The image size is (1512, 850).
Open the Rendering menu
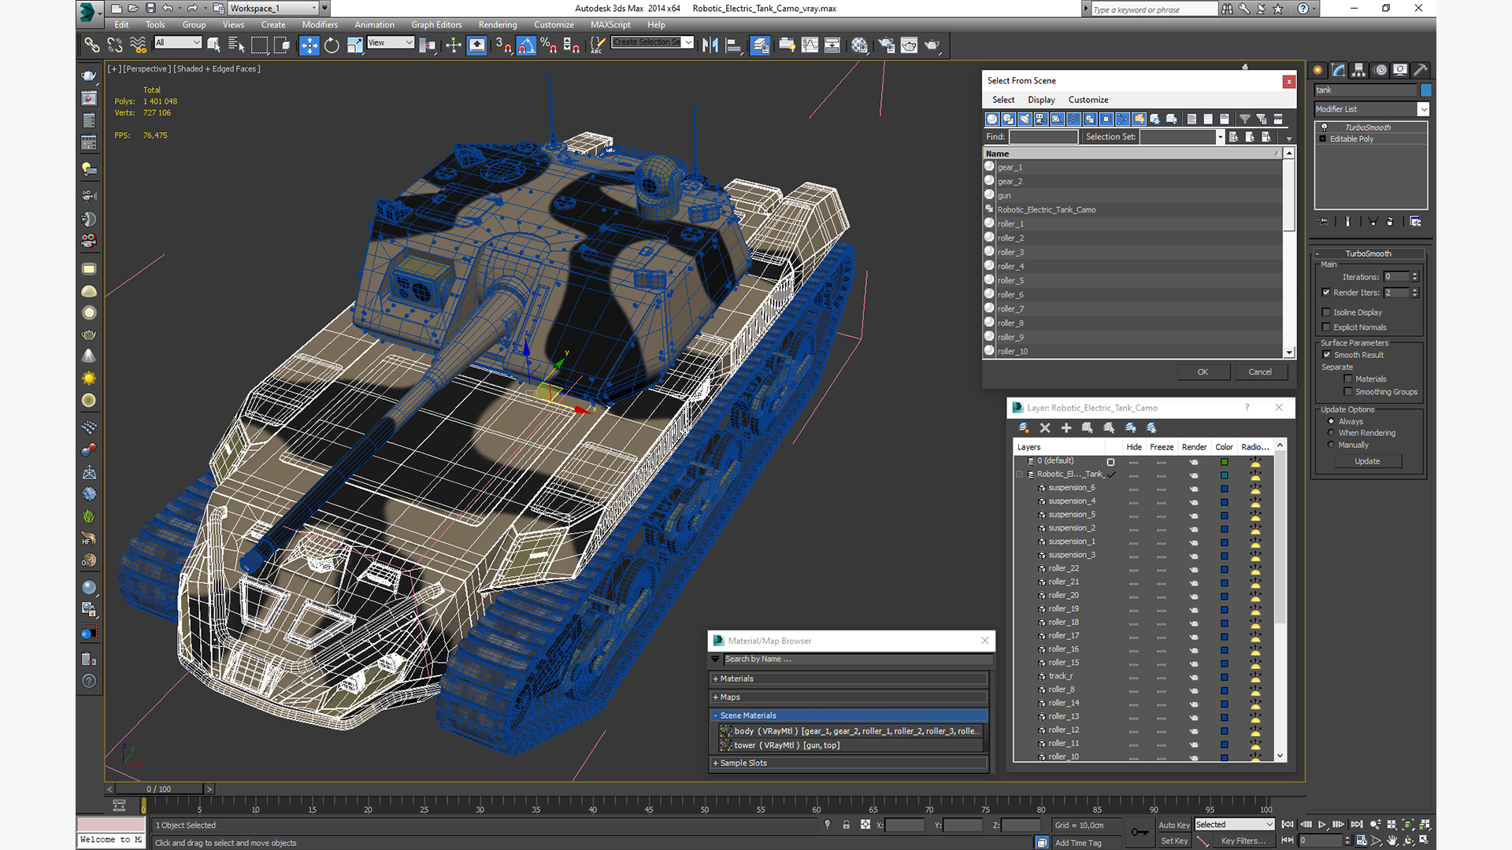498,24
